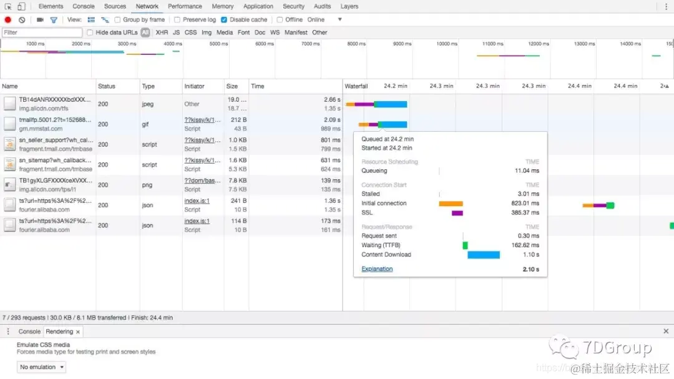
Task: Click file icon of the tmallfp.5001 gif row
Action: point(9,124)
